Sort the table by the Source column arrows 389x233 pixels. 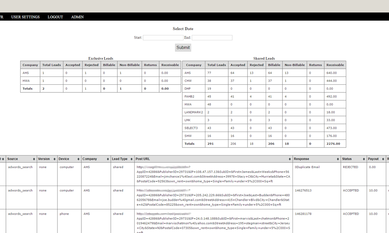(x=34, y=159)
